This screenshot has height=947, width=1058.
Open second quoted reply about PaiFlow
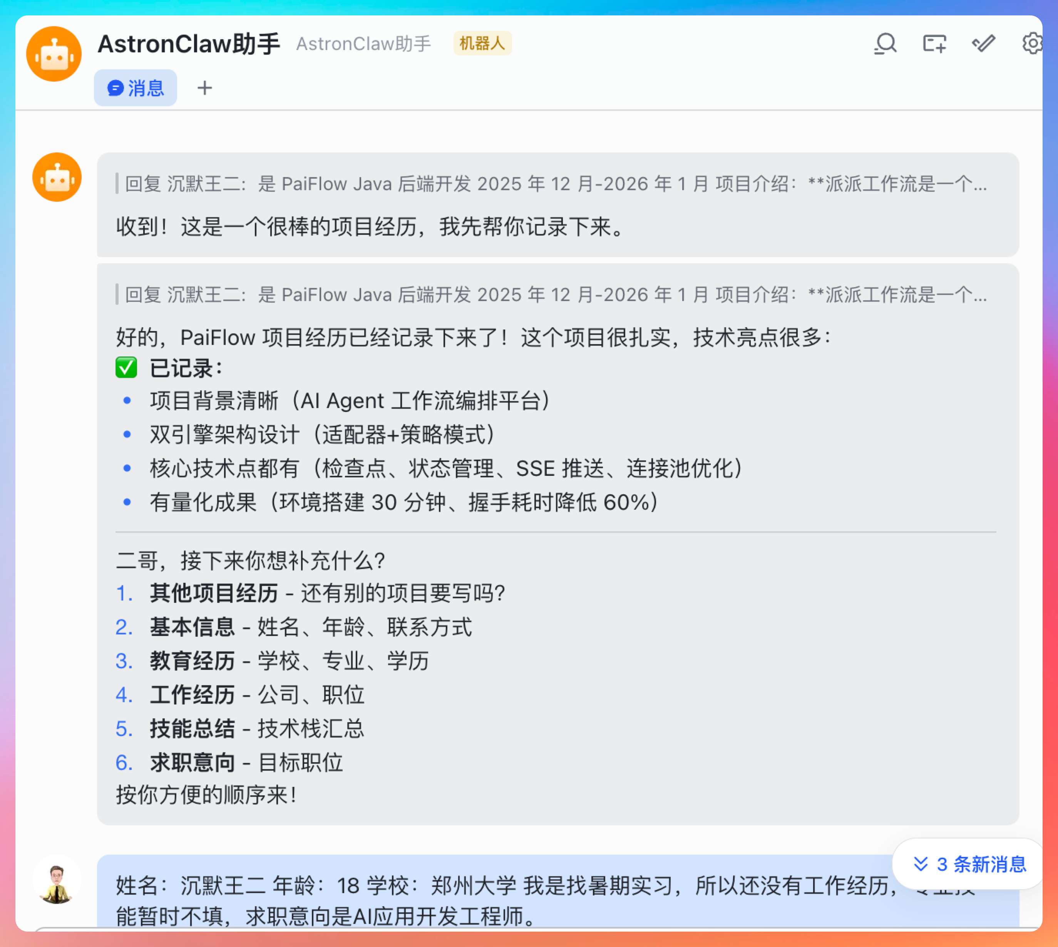555,294
